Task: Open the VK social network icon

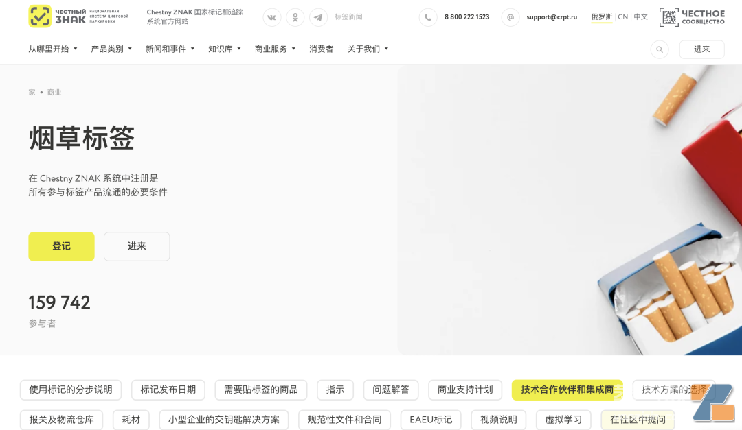Action: (272, 17)
